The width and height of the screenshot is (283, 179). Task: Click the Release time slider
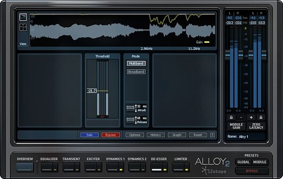point(130,120)
